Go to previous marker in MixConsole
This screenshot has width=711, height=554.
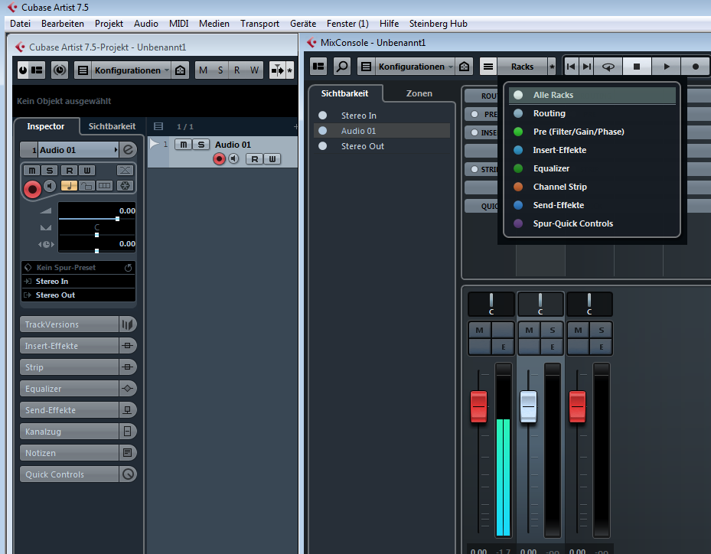(x=571, y=67)
